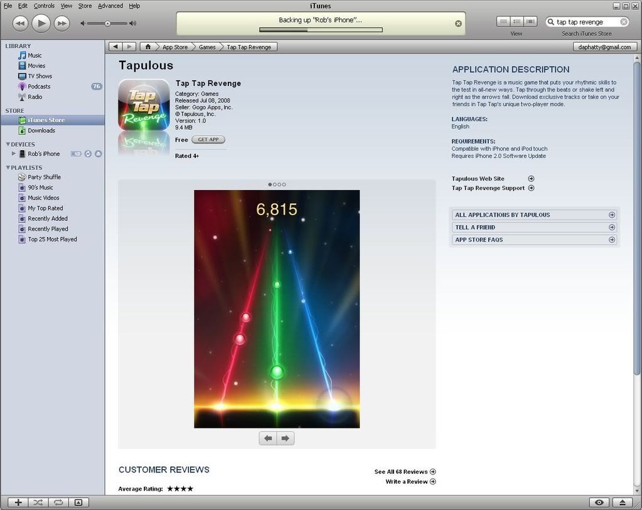Click See All 68 Reviews
This screenshot has height=510, width=642.
[x=405, y=472]
